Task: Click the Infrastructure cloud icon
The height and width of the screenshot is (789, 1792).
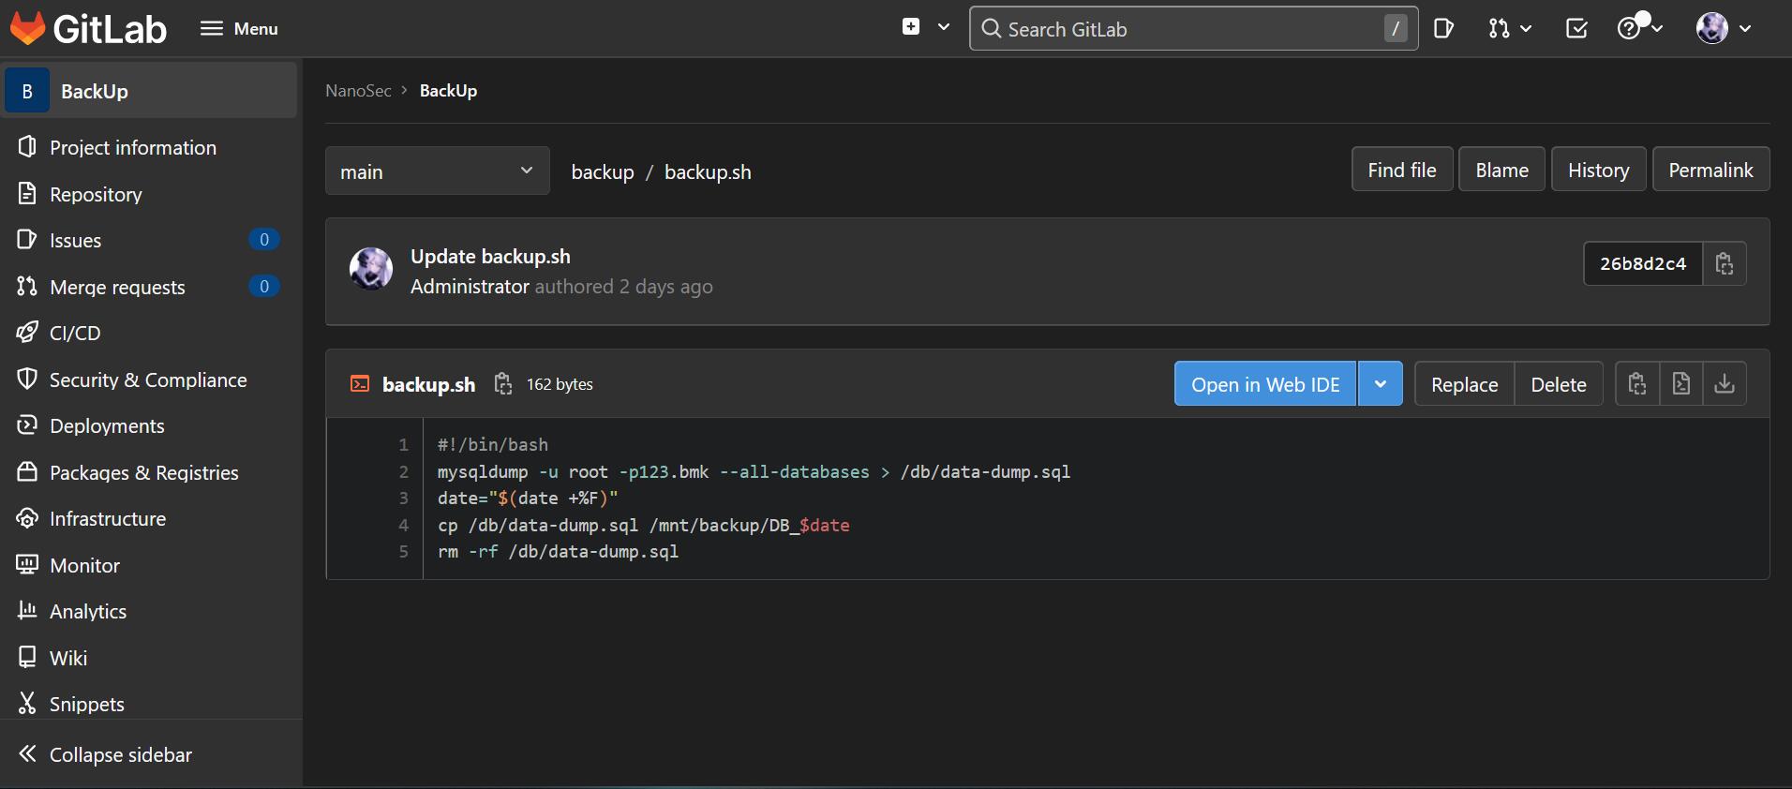Action: pyautogui.click(x=27, y=517)
